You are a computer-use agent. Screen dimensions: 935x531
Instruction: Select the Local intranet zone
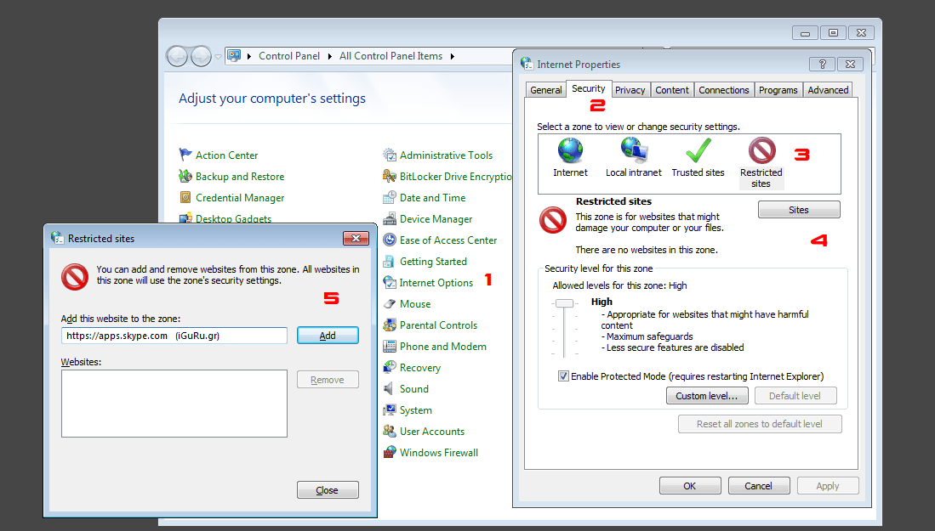pos(633,158)
